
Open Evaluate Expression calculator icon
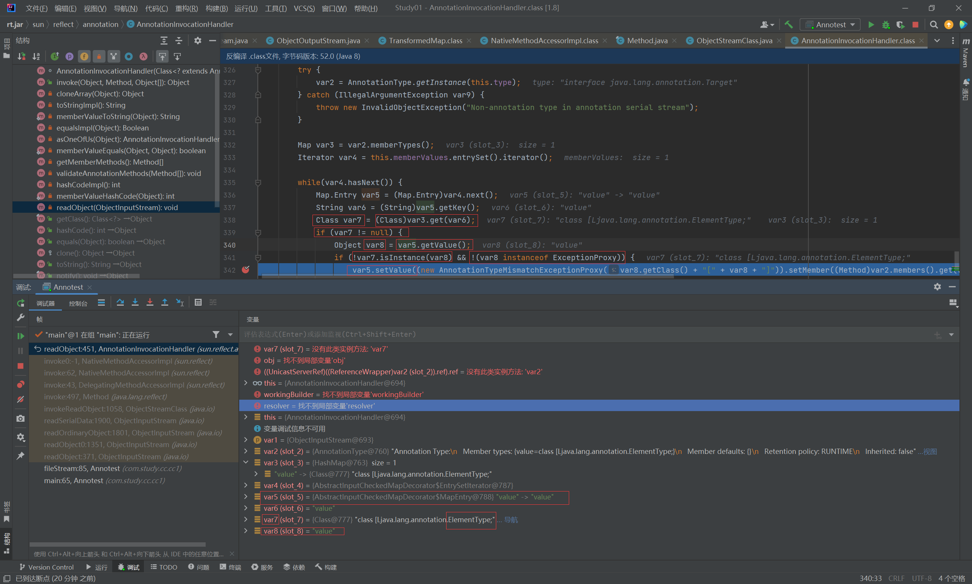[x=198, y=302]
